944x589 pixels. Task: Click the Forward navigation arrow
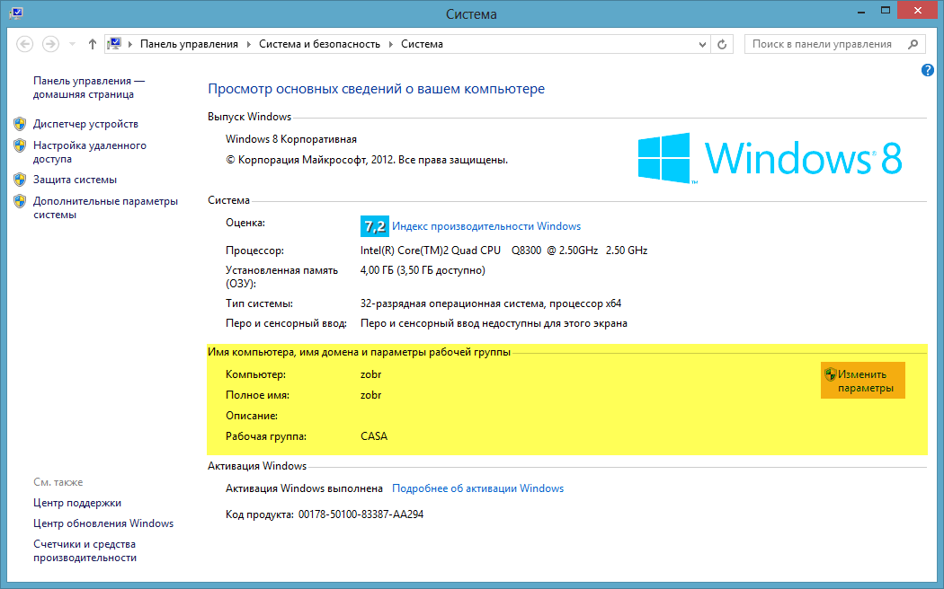click(50, 44)
